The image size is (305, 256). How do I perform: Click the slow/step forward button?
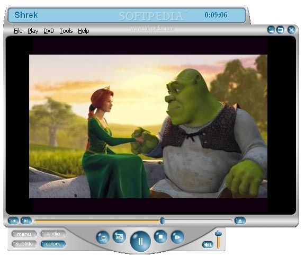coord(177,237)
